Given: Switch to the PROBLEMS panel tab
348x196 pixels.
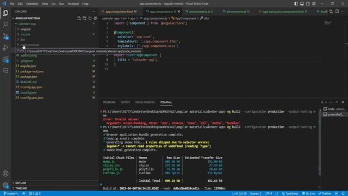Looking at the screenshot, I should click(109, 102).
